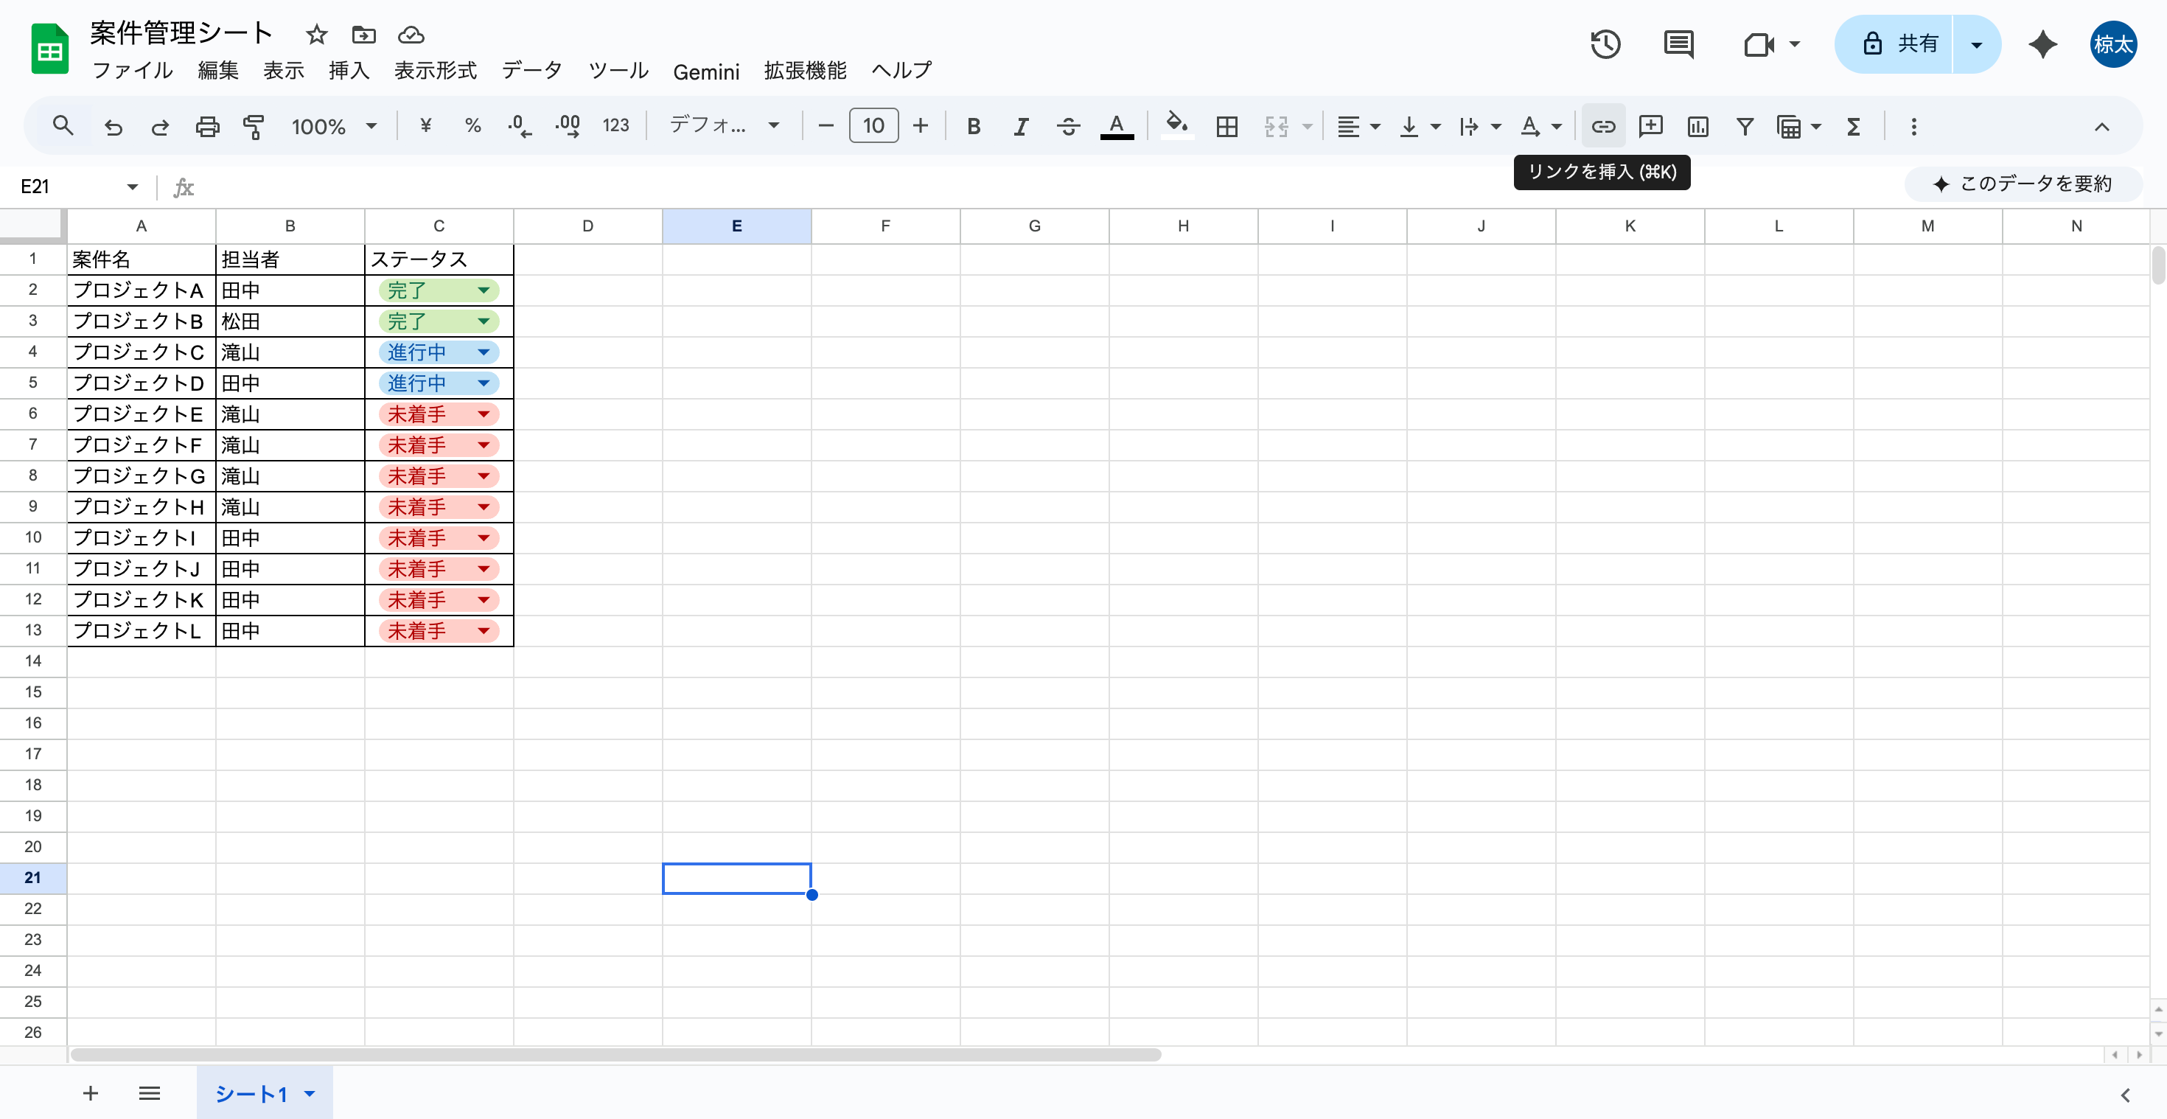Image resolution: width=2167 pixels, height=1119 pixels.
Task: Open the comments history icon
Action: click(x=1678, y=43)
